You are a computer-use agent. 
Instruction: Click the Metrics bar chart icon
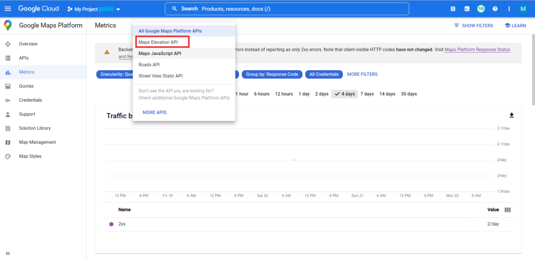pos(8,72)
